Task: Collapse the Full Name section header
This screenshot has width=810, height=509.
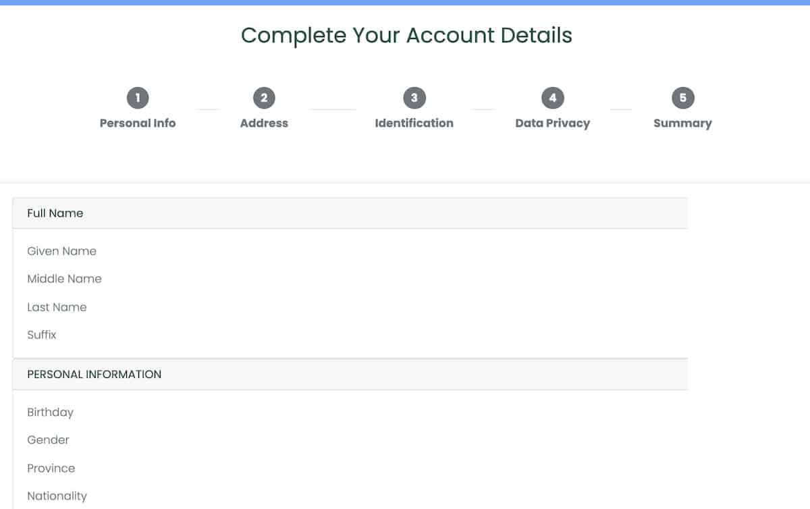Action: 350,213
